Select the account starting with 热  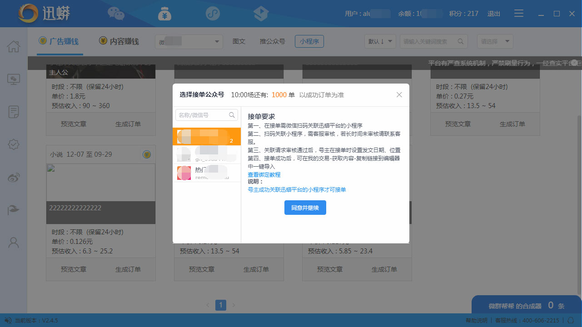coord(207,173)
